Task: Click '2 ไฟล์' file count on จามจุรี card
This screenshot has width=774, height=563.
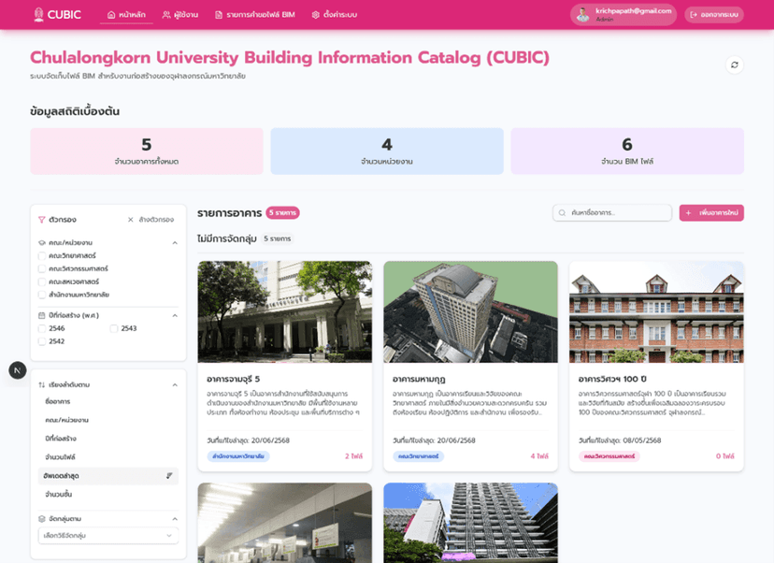Action: [354, 456]
